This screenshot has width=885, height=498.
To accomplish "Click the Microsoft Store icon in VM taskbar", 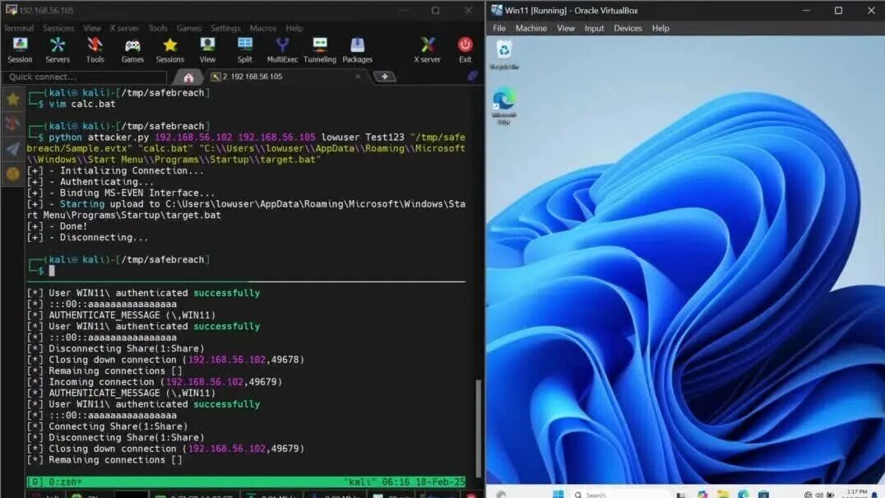I will 763,494.
